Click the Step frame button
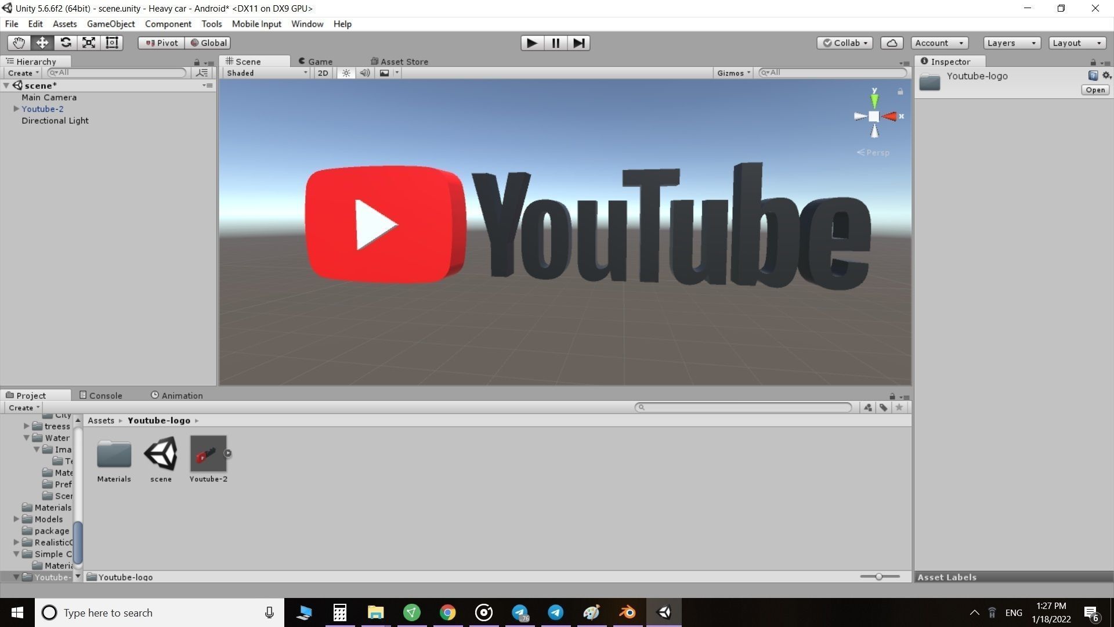The image size is (1114, 627). click(x=578, y=43)
